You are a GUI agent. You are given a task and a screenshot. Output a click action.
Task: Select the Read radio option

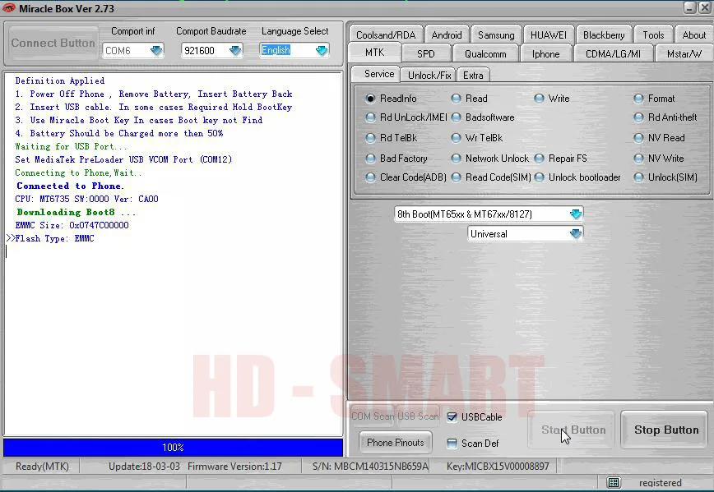coord(456,99)
